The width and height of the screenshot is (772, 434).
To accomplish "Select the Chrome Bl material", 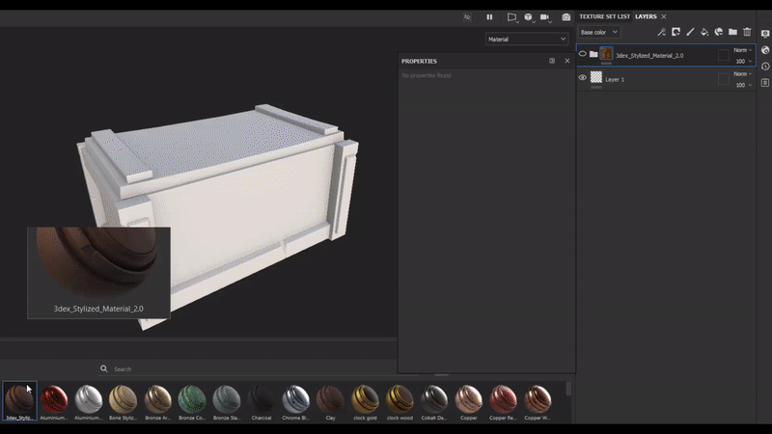I will click(x=296, y=402).
